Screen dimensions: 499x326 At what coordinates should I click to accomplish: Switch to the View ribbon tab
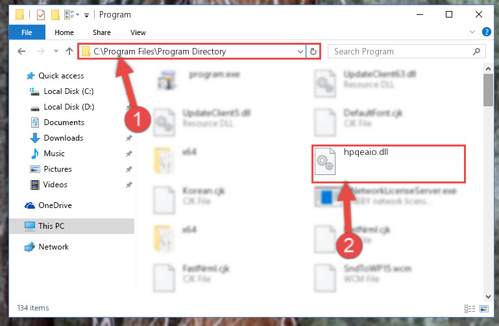(138, 32)
